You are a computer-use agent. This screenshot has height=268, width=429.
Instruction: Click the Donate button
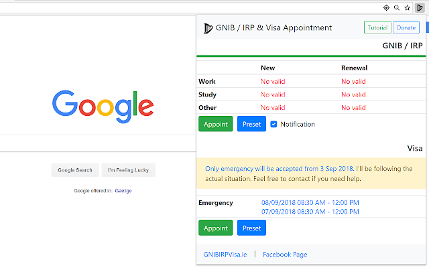pos(406,27)
